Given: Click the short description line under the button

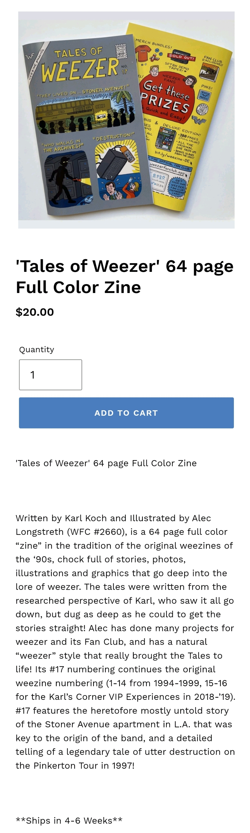Looking at the screenshot, I should click(106, 463).
